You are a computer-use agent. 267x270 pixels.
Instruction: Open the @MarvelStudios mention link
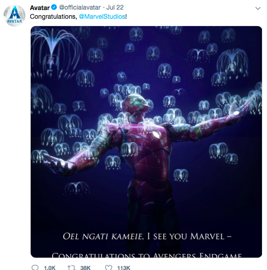tap(102, 16)
